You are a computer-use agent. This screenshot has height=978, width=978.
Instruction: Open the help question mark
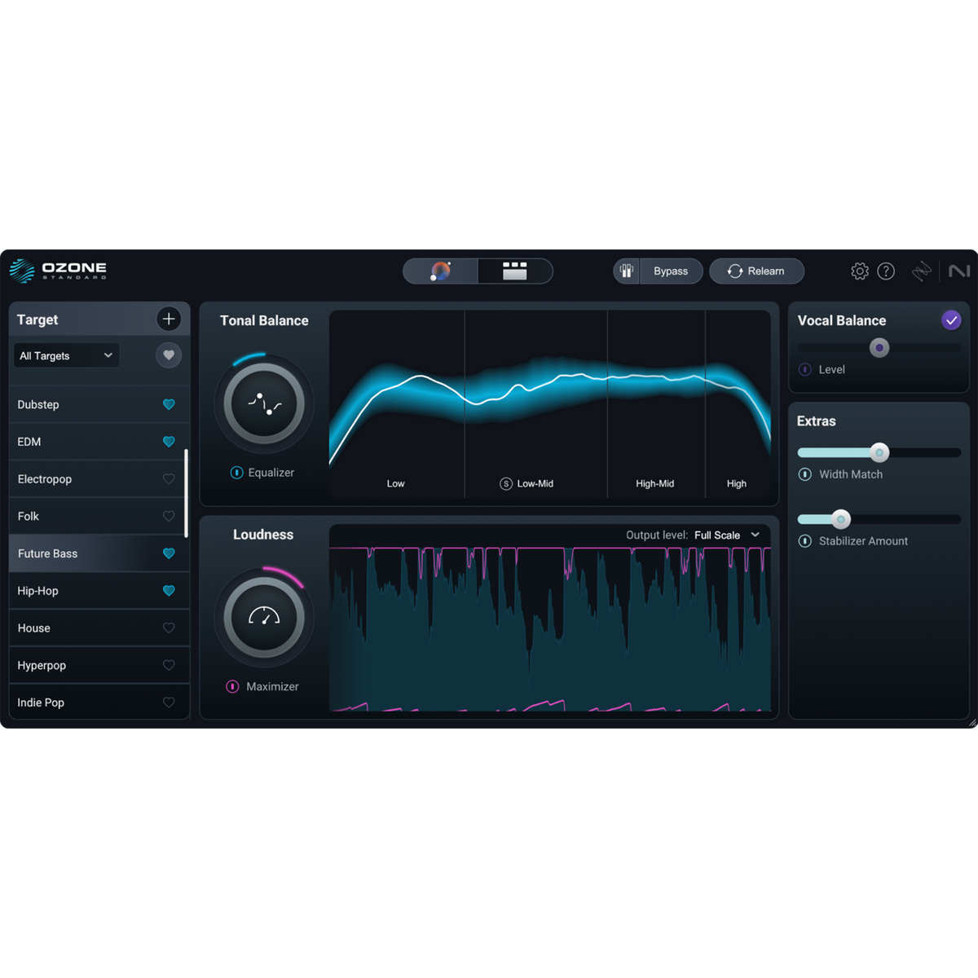886,271
